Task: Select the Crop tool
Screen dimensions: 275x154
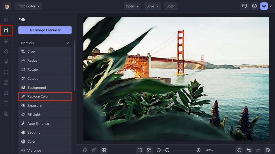Action: [45, 51]
